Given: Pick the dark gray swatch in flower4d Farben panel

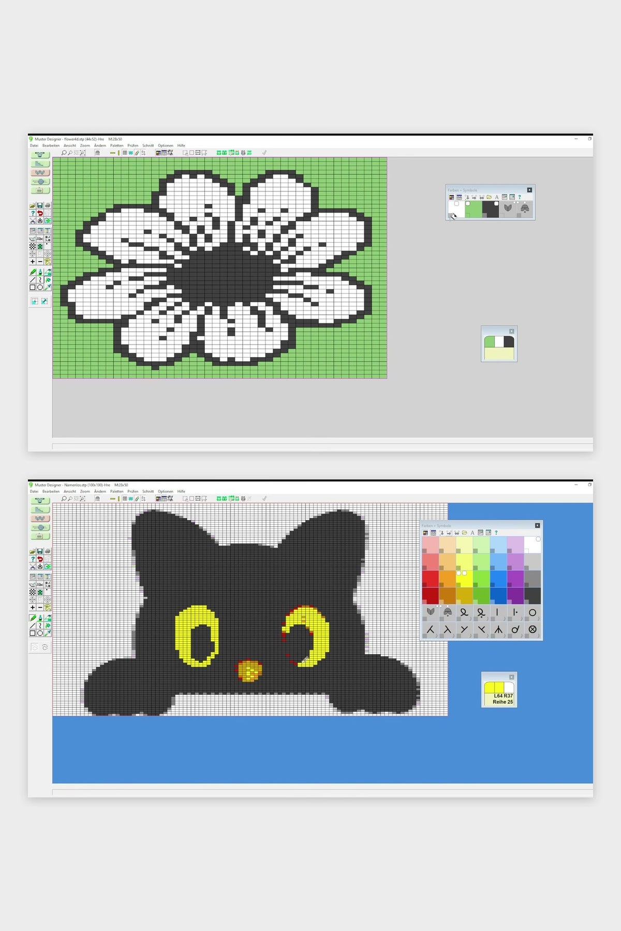Looking at the screenshot, I should click(490, 209).
